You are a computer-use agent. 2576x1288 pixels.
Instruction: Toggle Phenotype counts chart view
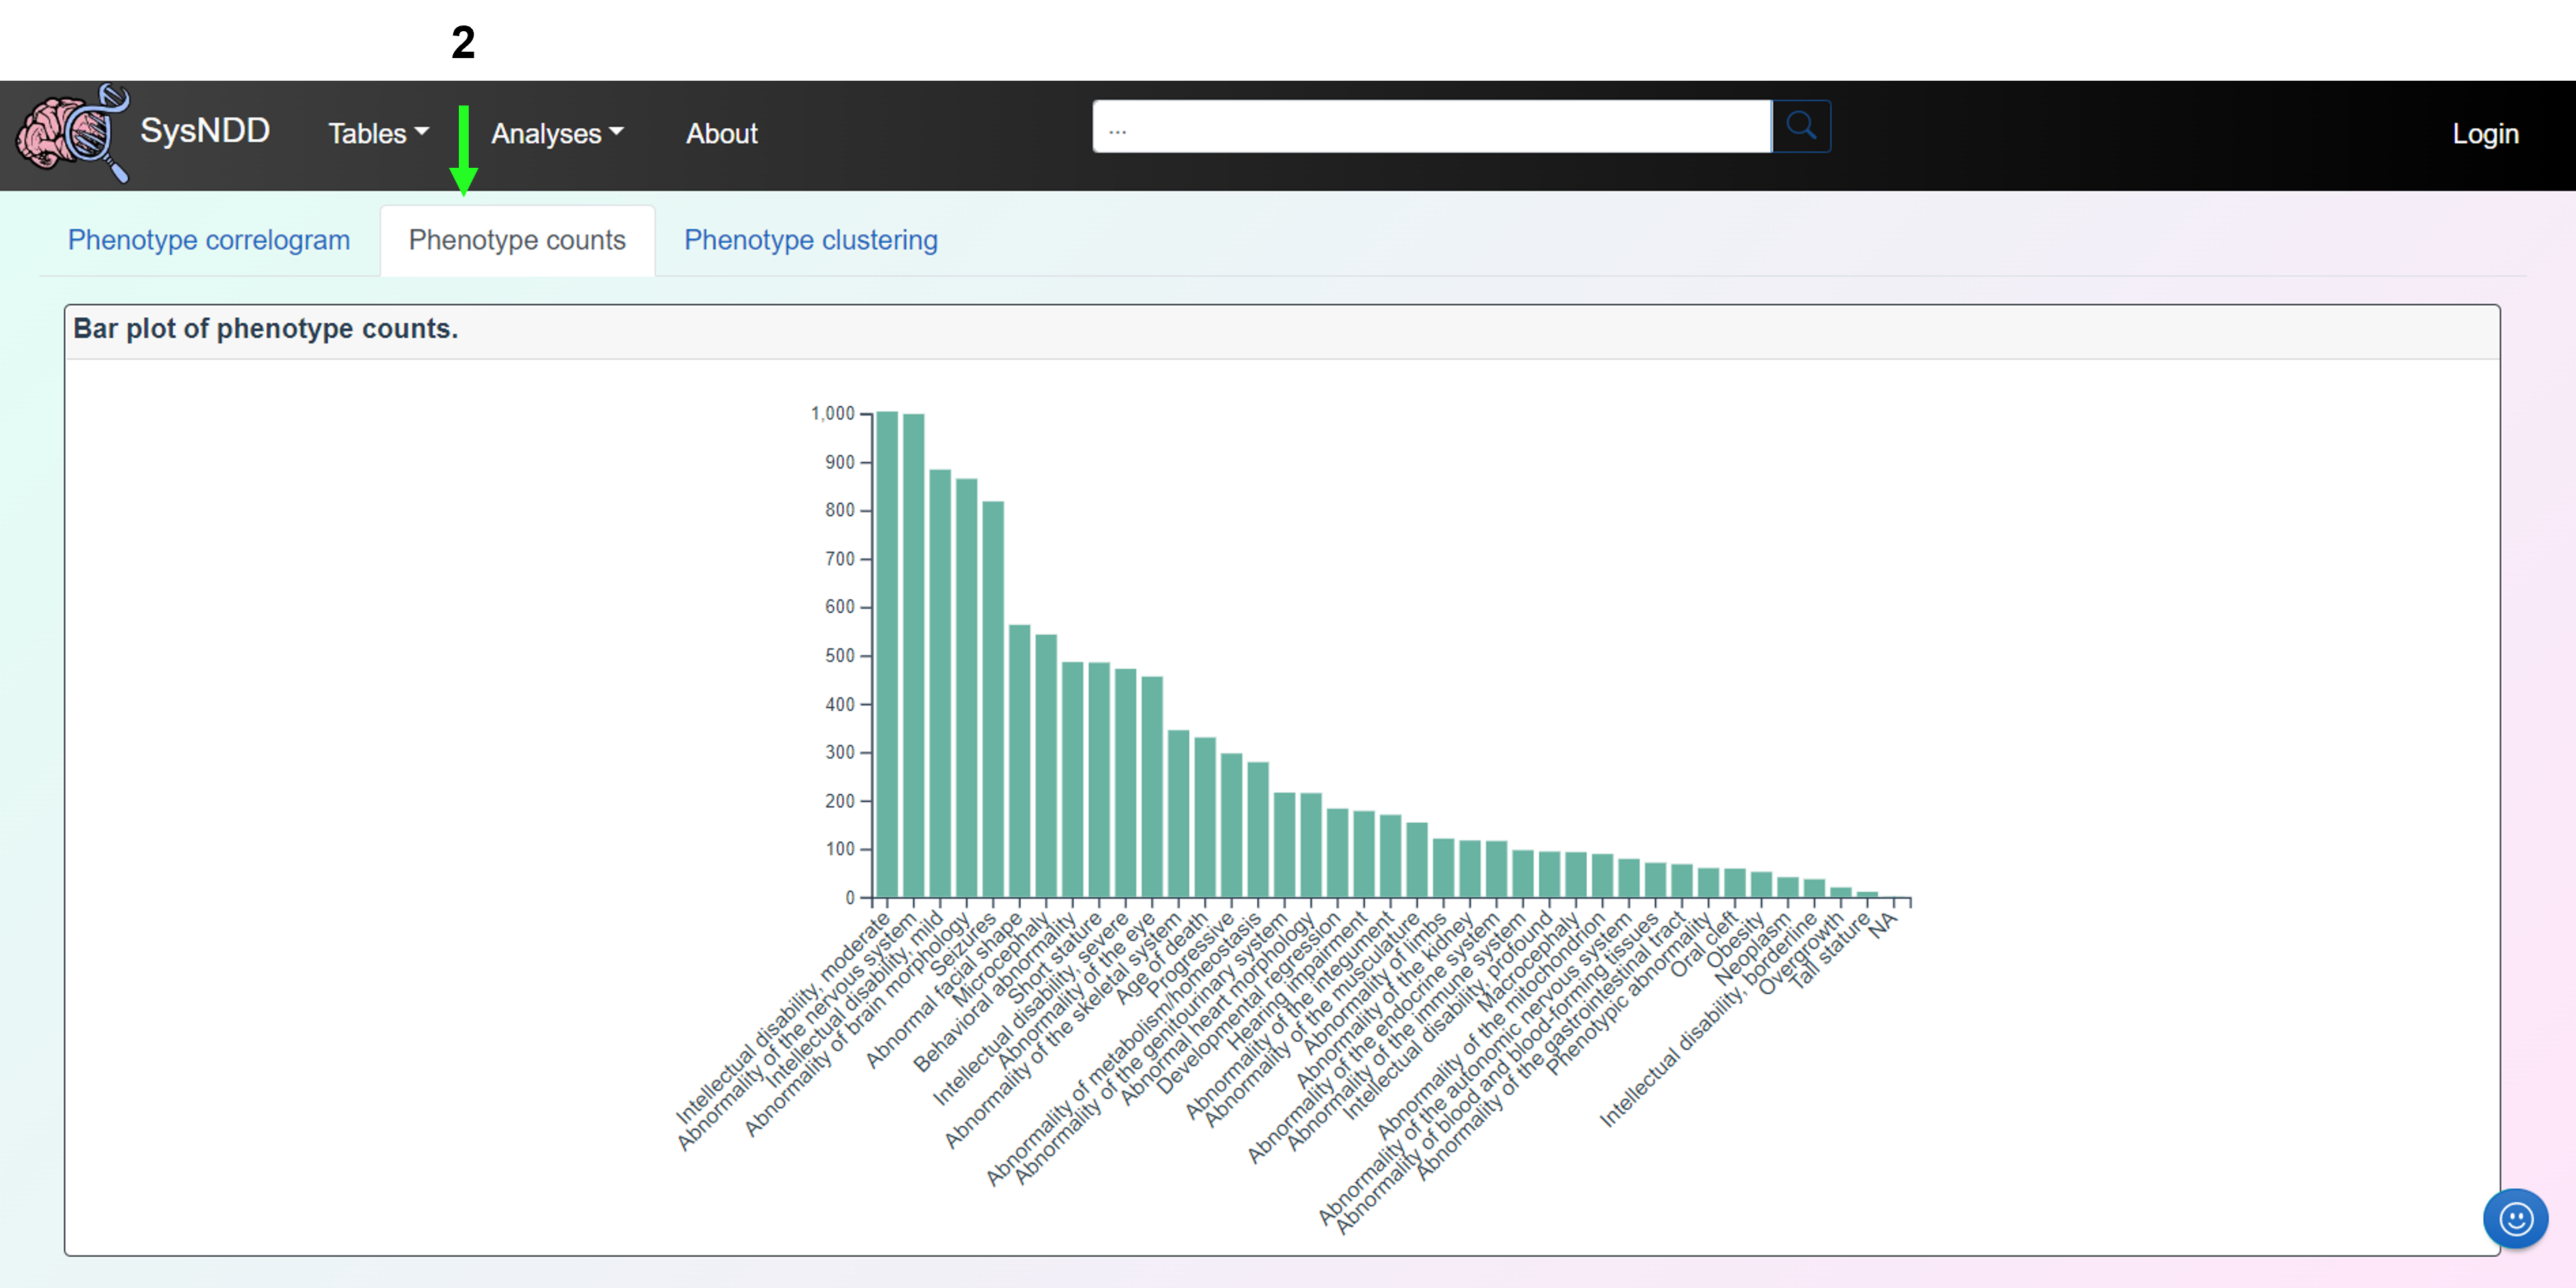(516, 240)
